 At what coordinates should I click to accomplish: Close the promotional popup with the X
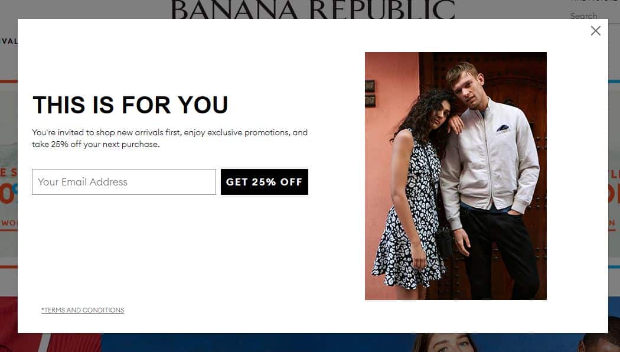[595, 31]
